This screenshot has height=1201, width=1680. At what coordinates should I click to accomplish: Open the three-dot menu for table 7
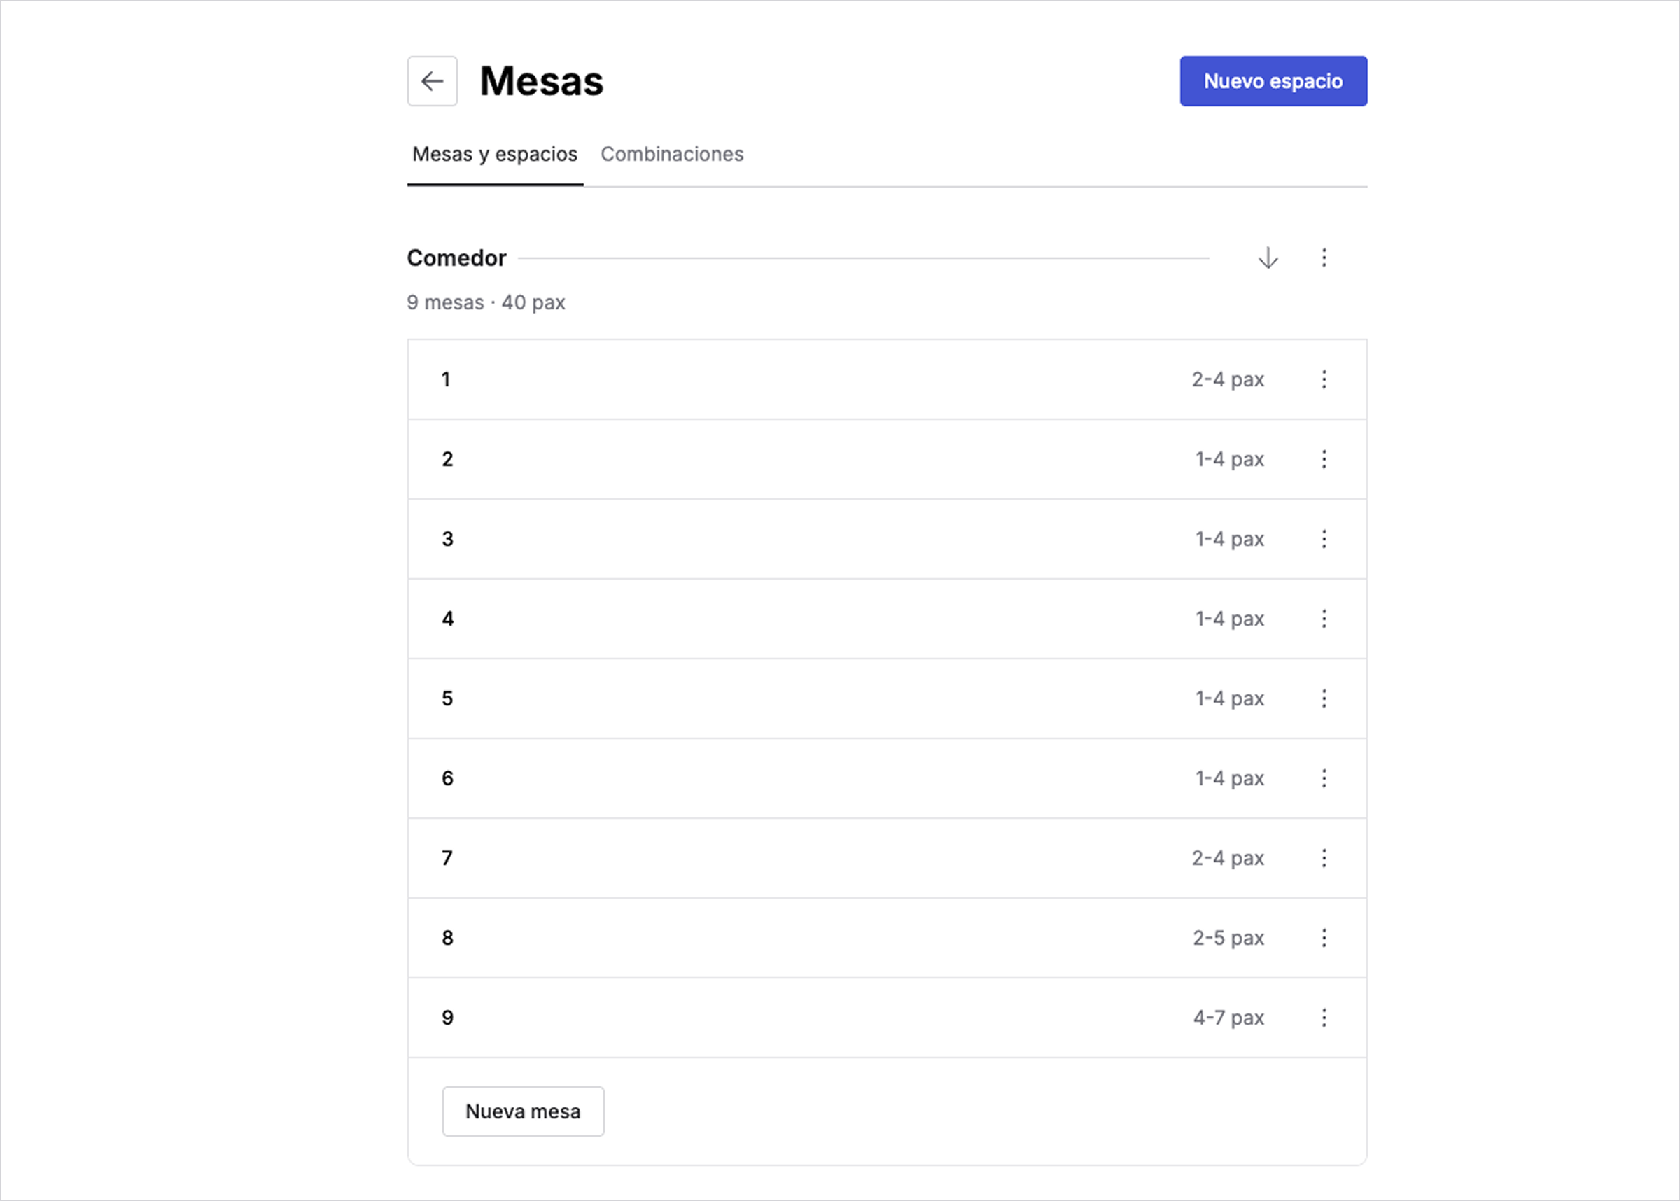[1324, 859]
